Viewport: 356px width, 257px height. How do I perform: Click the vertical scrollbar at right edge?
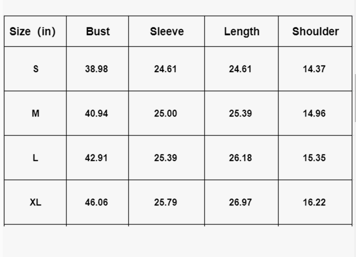(x=355, y=97)
